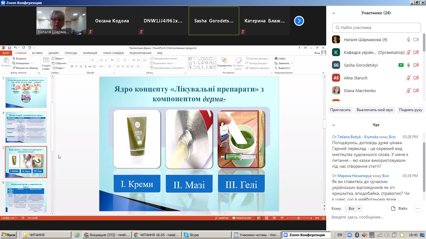Save the PowerPoint presentation via floppy icon
This screenshot has height=239, width=426.
[x=9, y=48]
